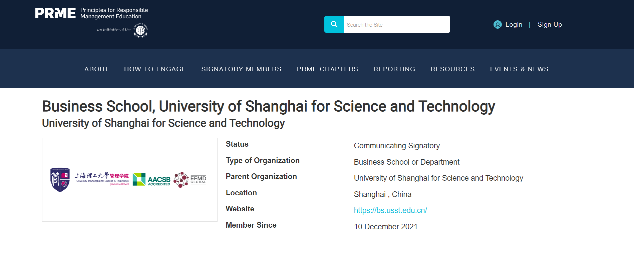Click the AACSB Accredited logo
The height and width of the screenshot is (258, 634).
[x=152, y=179]
